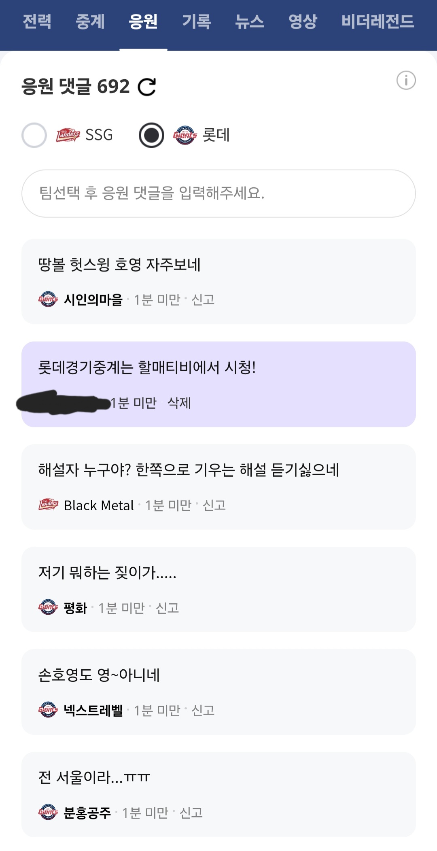Select the SSG radio button
Viewport: 437px width, 851px height.
(x=34, y=135)
